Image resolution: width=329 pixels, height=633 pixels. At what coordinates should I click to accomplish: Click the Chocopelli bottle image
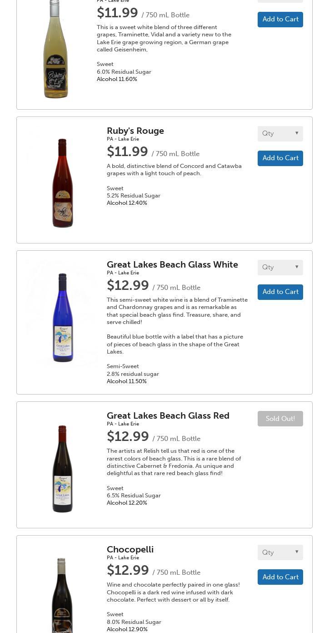pyautogui.click(x=62, y=595)
